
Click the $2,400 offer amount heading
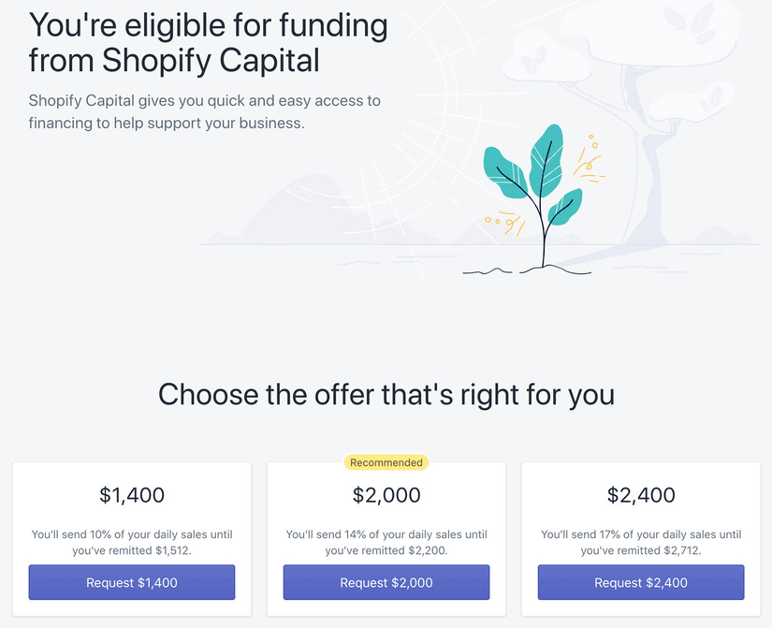[641, 495]
